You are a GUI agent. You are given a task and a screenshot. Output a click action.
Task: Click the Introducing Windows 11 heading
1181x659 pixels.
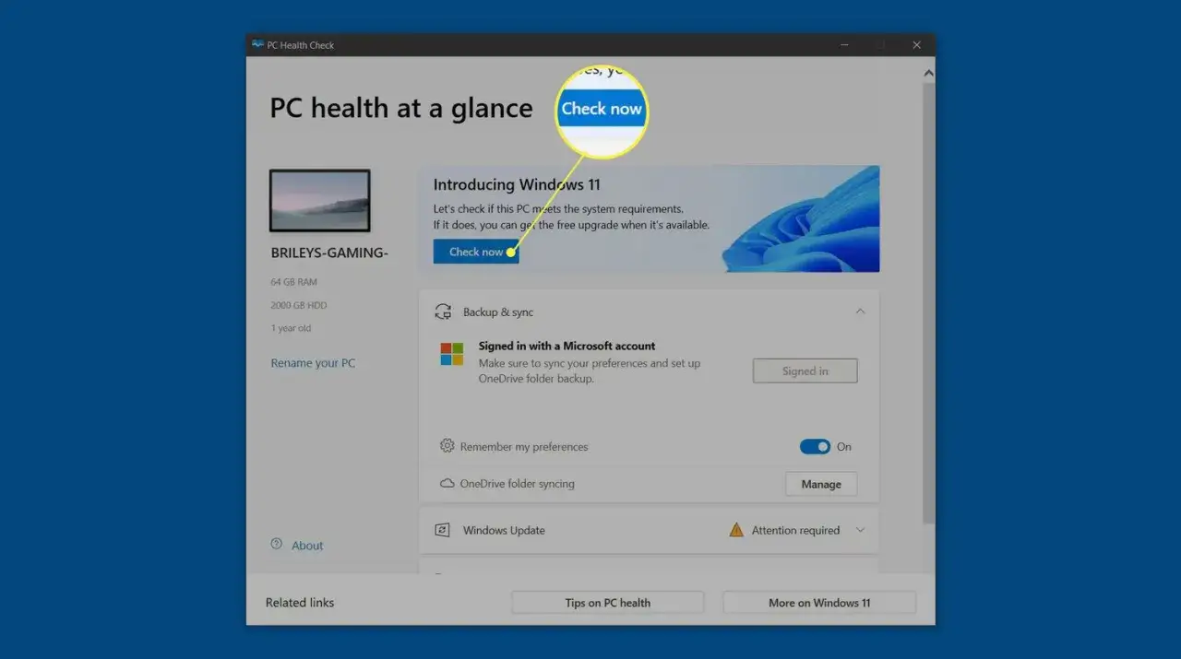(517, 184)
